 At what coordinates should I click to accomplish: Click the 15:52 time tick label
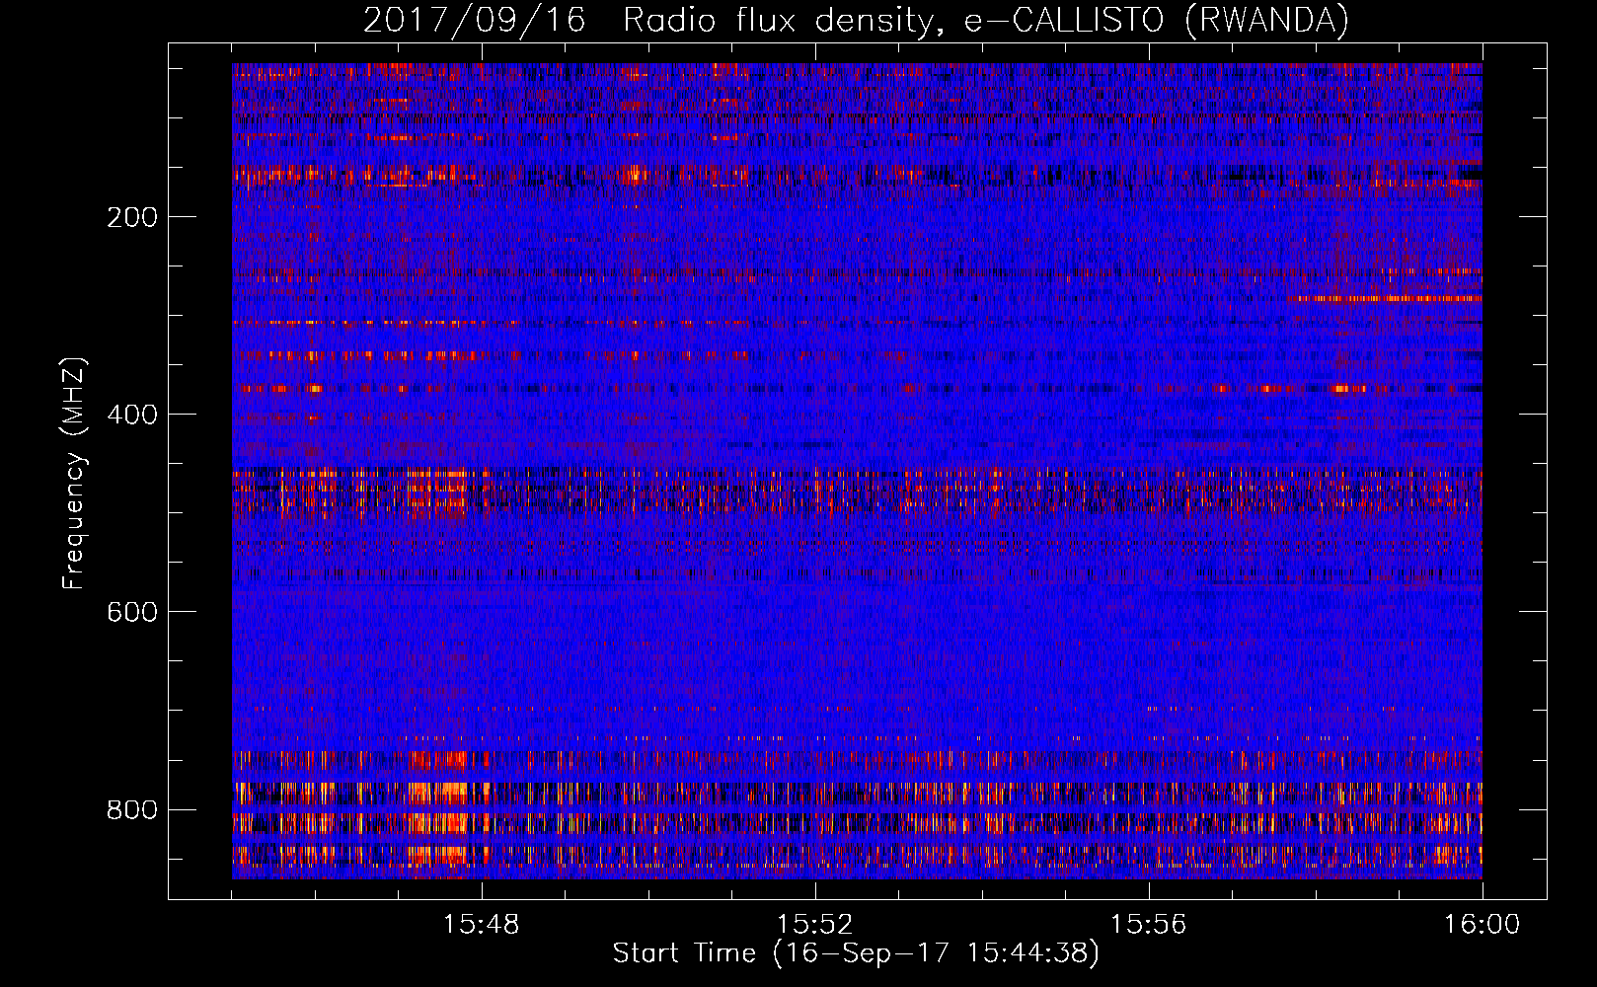(814, 925)
